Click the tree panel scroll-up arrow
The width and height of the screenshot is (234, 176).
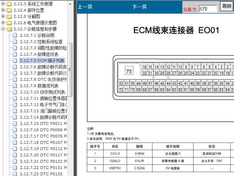70,4
